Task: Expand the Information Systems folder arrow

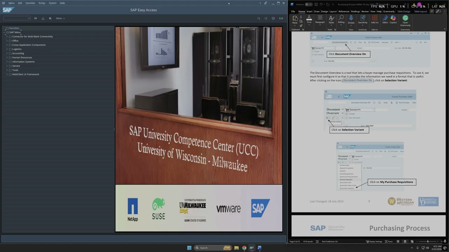Action: click(7, 62)
